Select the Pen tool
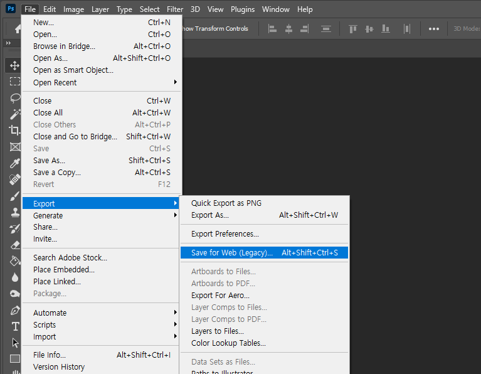Viewport: 481px width, 374px height. point(14,311)
